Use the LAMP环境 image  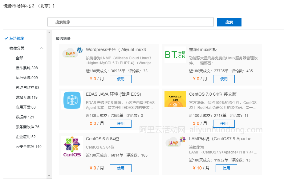[226, 168]
